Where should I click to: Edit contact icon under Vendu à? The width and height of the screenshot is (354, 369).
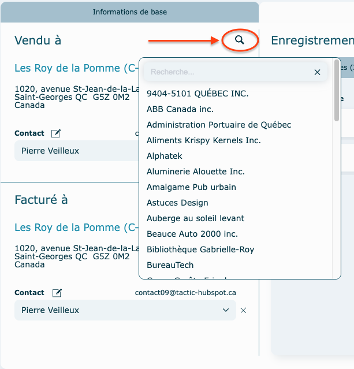coord(56,133)
